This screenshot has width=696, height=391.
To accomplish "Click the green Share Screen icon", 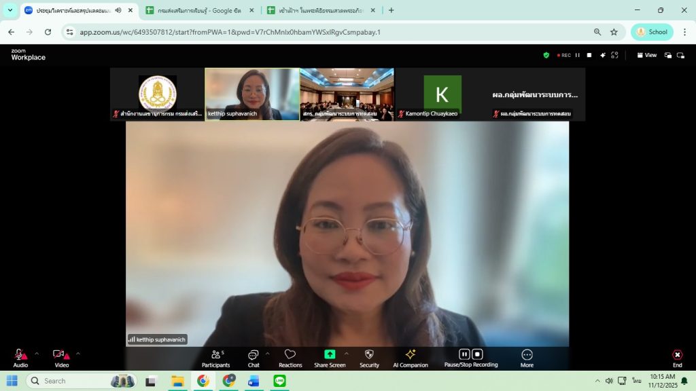I will point(330,354).
